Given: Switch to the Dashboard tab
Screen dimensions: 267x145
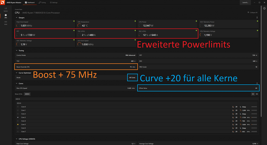Looking at the screenshot, I should (x=30, y=3).
